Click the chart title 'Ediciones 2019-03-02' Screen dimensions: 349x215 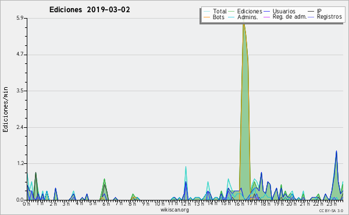90,10
